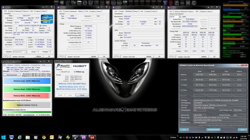This screenshot has width=250, height=140.
Task: Open the File Explorer folder icon on the taskbar
Action: click(28, 137)
